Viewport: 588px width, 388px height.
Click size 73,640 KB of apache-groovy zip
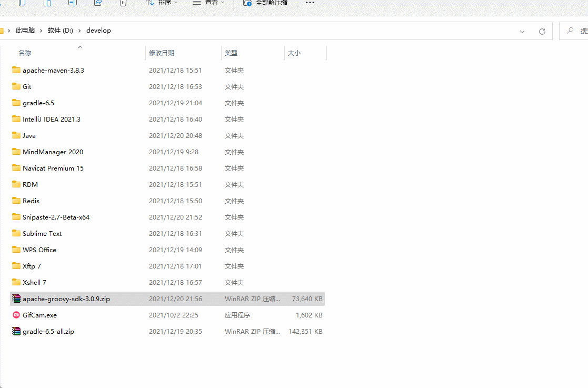tap(307, 299)
